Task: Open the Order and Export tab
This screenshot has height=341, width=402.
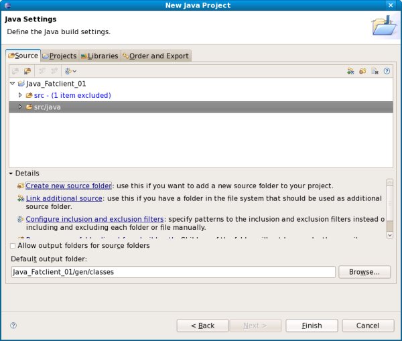Action: [155, 56]
